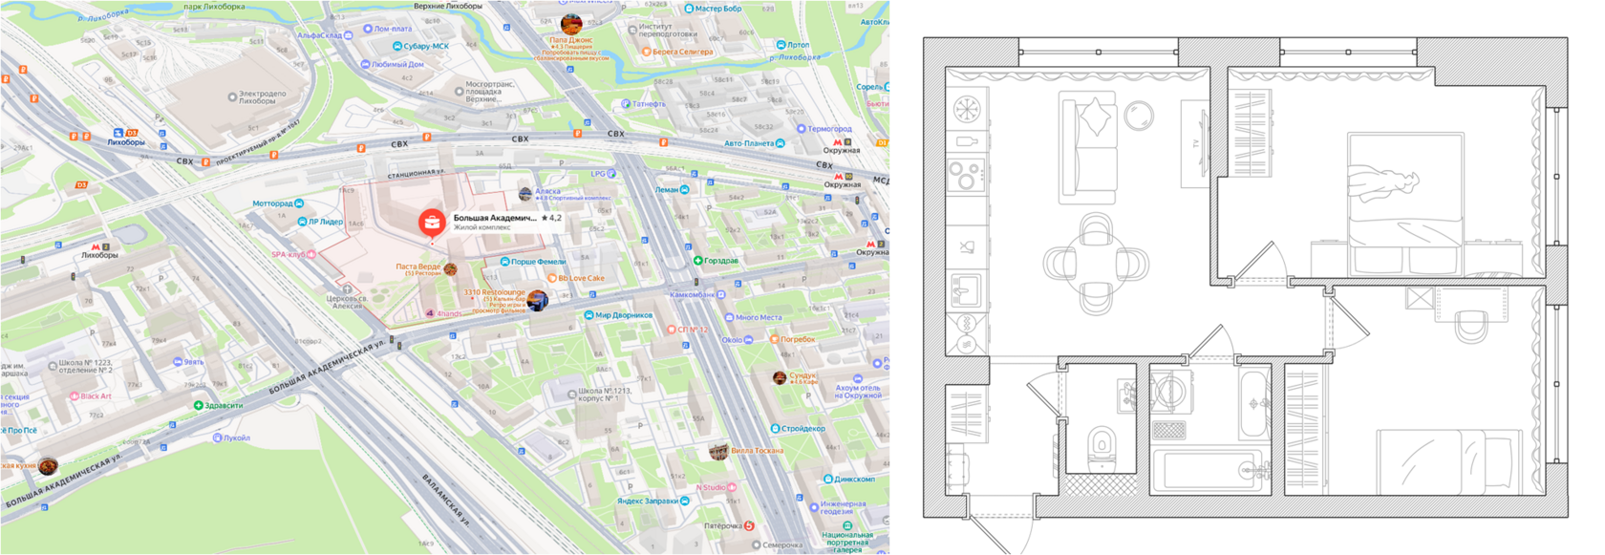Click the SPA-клуб marker icon
The height and width of the screenshot is (555, 1605).
[310, 254]
